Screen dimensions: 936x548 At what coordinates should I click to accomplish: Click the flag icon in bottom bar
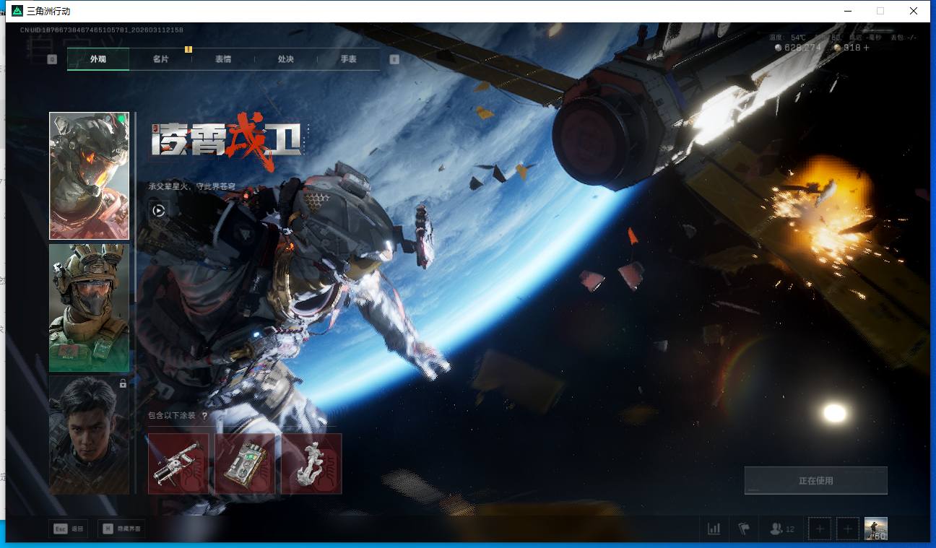click(744, 529)
